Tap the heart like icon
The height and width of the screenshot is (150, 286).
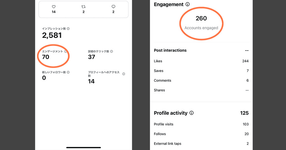click(x=54, y=7)
